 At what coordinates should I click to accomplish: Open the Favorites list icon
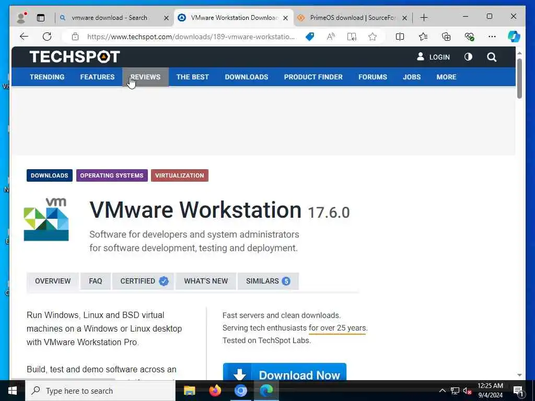click(423, 37)
